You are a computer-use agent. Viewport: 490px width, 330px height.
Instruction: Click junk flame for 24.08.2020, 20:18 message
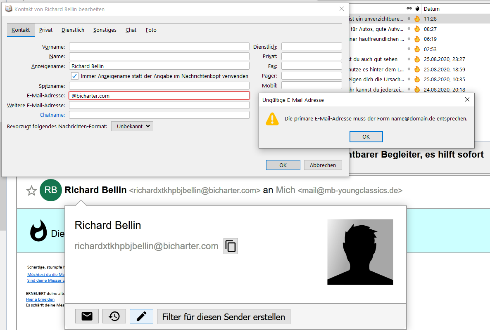tap(417, 90)
